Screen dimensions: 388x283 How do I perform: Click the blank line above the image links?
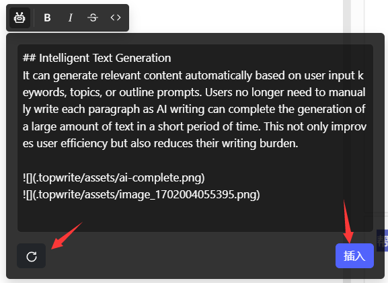(195, 161)
